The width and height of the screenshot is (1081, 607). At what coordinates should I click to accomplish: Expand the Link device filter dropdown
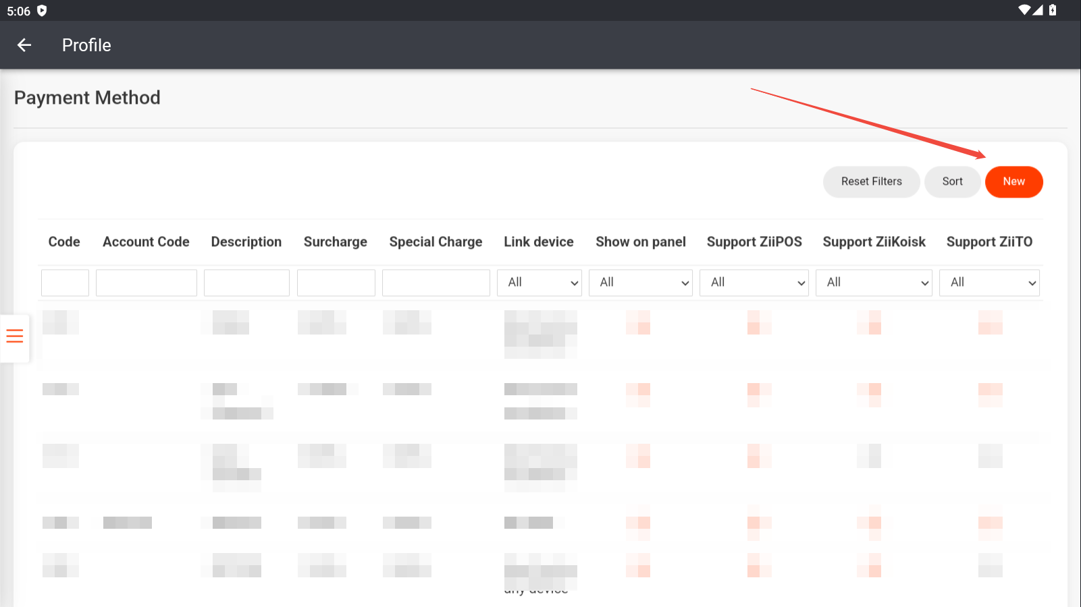540,283
